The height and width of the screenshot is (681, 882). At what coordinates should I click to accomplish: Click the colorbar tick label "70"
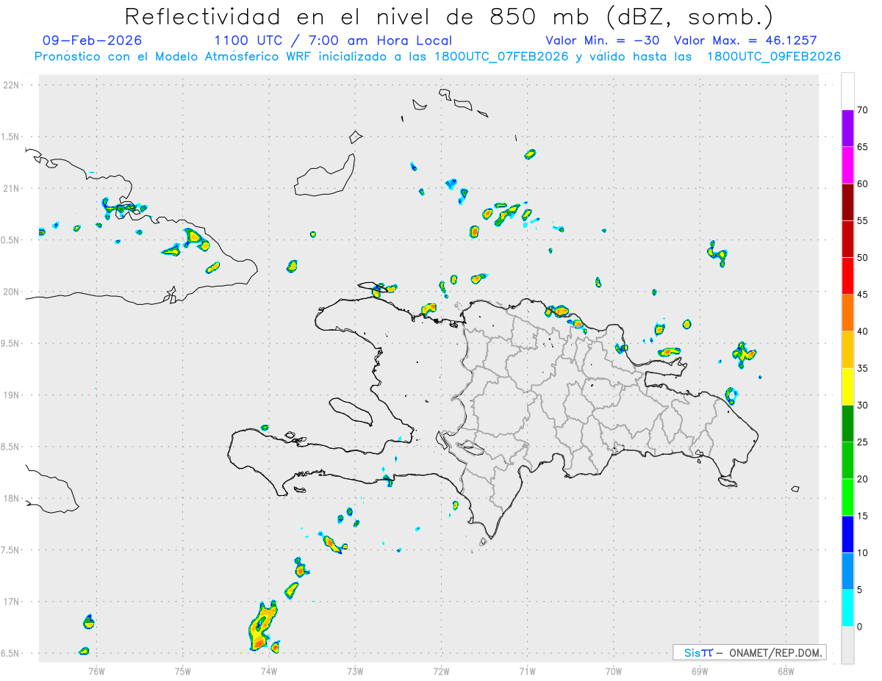pyautogui.click(x=863, y=109)
